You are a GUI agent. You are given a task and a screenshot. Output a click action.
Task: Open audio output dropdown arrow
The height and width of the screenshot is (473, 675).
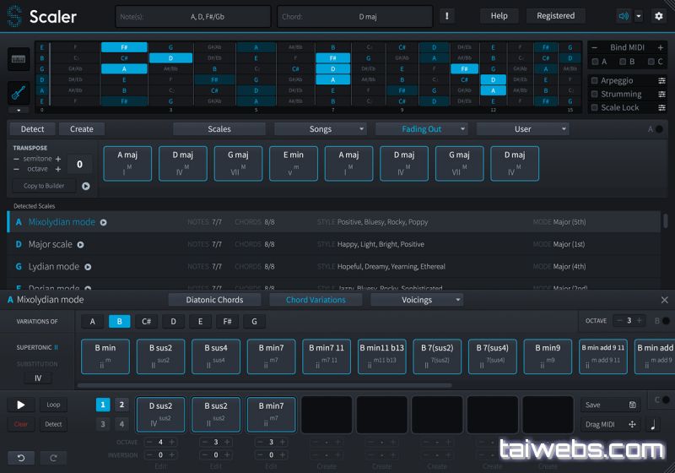click(x=639, y=16)
